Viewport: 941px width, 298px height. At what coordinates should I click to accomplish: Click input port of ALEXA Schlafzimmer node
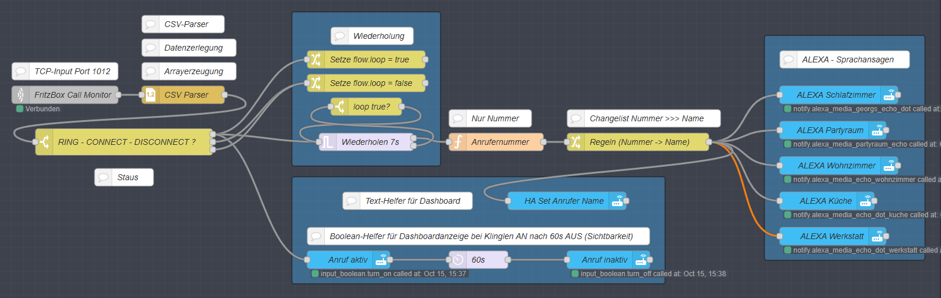point(780,95)
